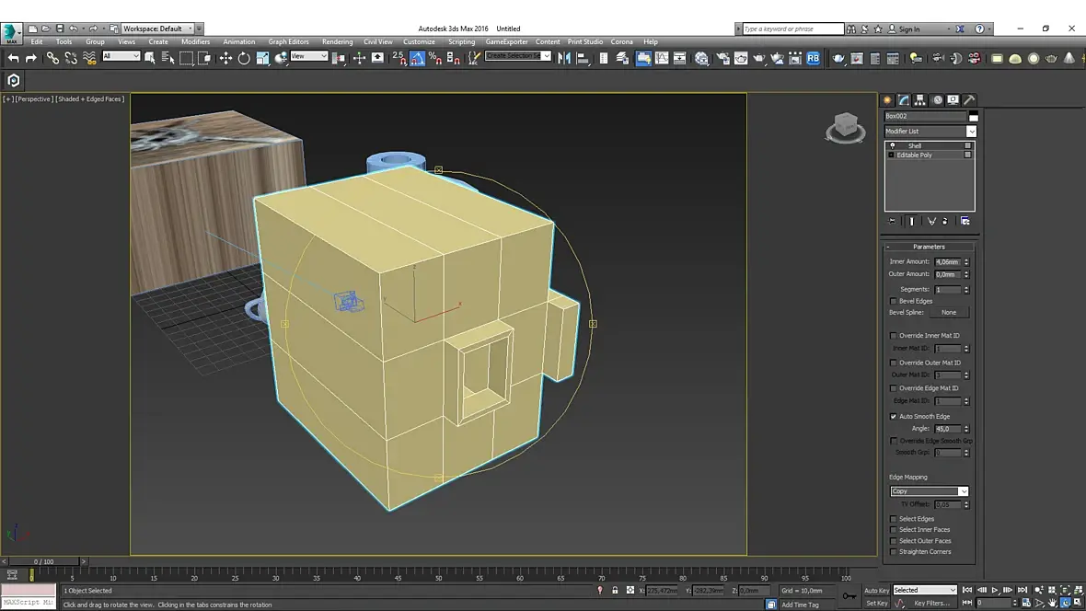Click the Undo arrow in main toolbar
The width and height of the screenshot is (1086, 611).
[x=13, y=58]
